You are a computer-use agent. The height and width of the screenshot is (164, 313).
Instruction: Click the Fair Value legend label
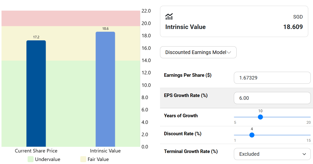[98, 159]
